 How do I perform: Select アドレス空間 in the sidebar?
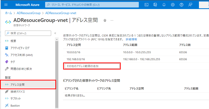(x=28, y=85)
